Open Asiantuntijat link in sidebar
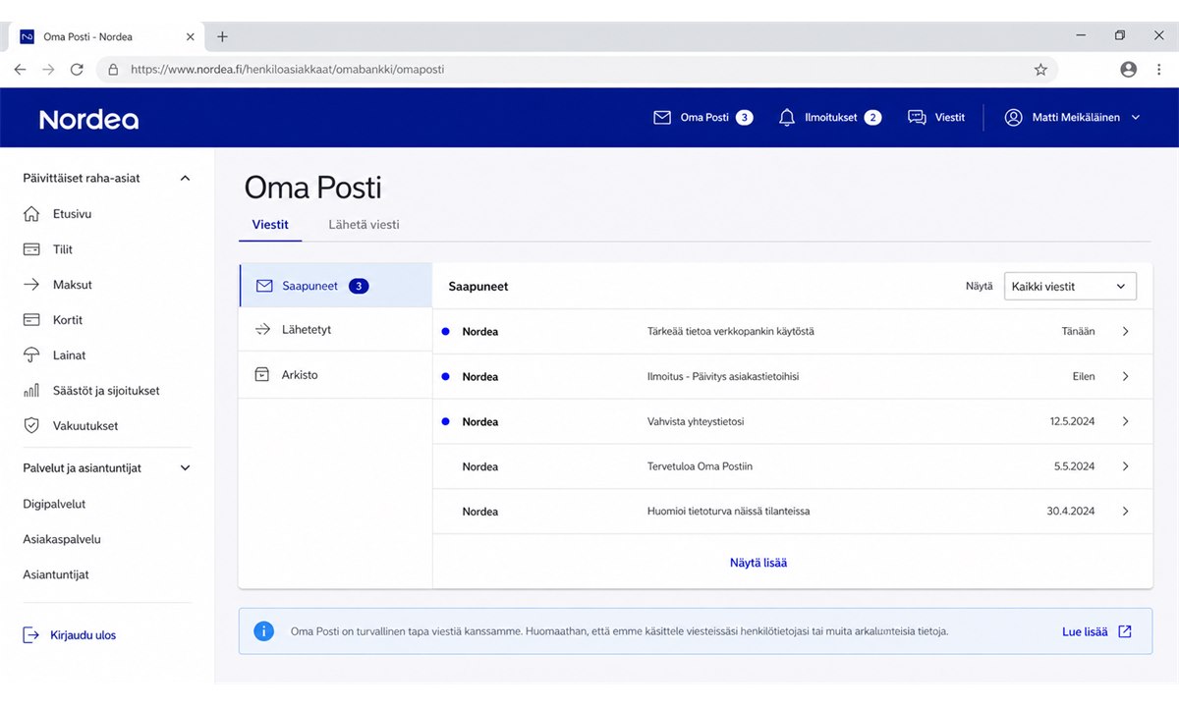The height and width of the screenshot is (707, 1179). click(56, 574)
